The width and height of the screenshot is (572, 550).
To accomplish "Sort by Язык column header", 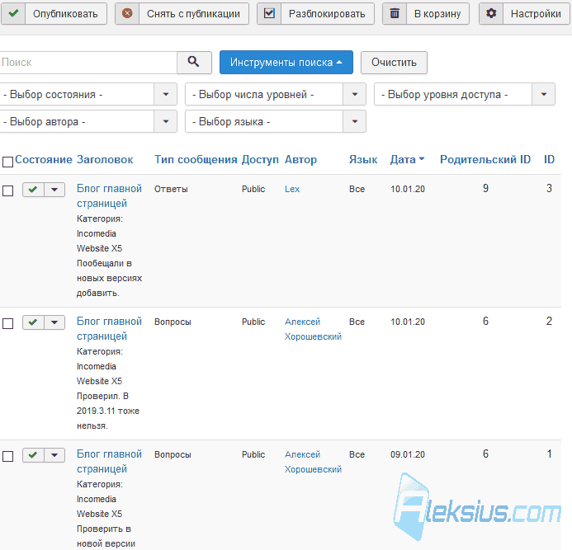I will pyautogui.click(x=363, y=159).
